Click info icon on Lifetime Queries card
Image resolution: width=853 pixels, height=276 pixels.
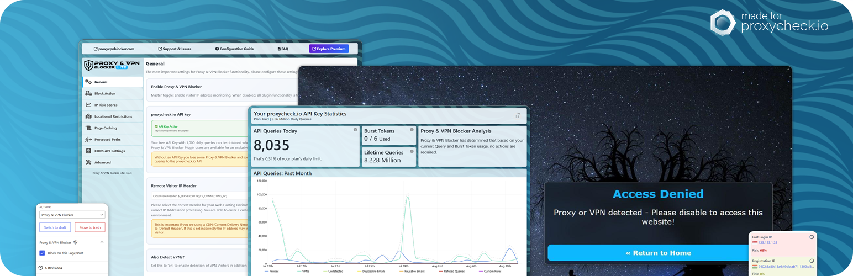412,151
